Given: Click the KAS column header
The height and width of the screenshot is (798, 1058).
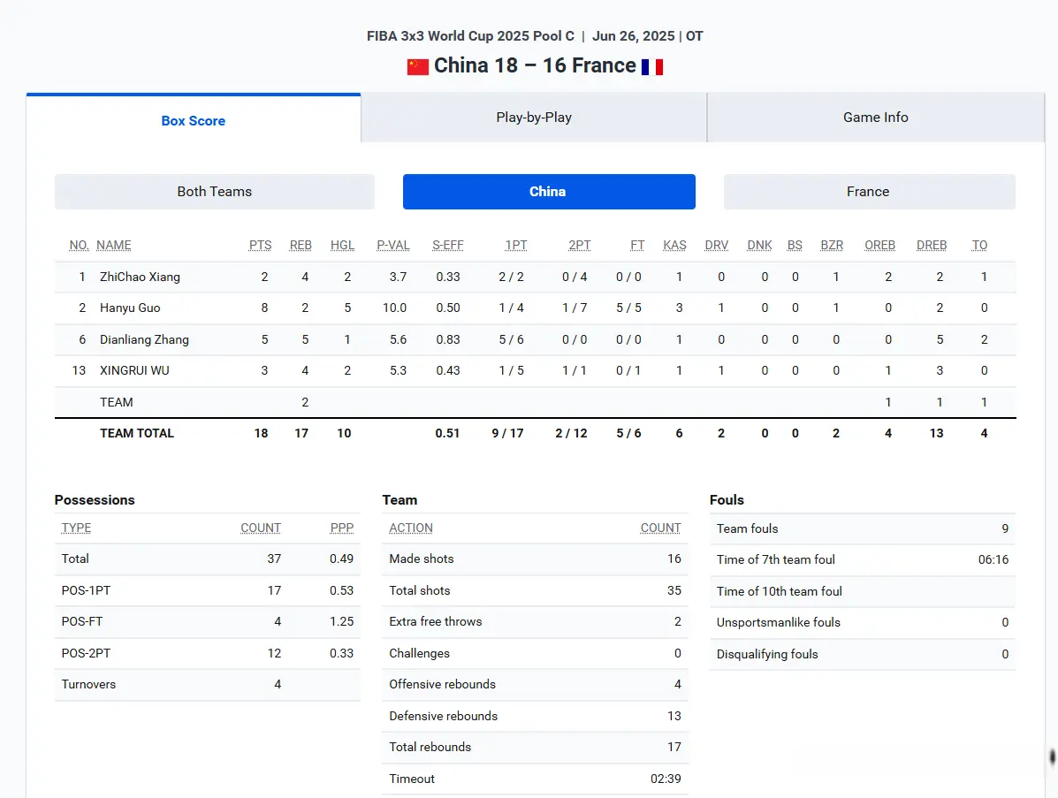Looking at the screenshot, I should point(674,246).
